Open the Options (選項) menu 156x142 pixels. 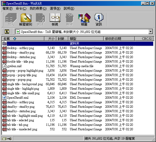point(55,8)
